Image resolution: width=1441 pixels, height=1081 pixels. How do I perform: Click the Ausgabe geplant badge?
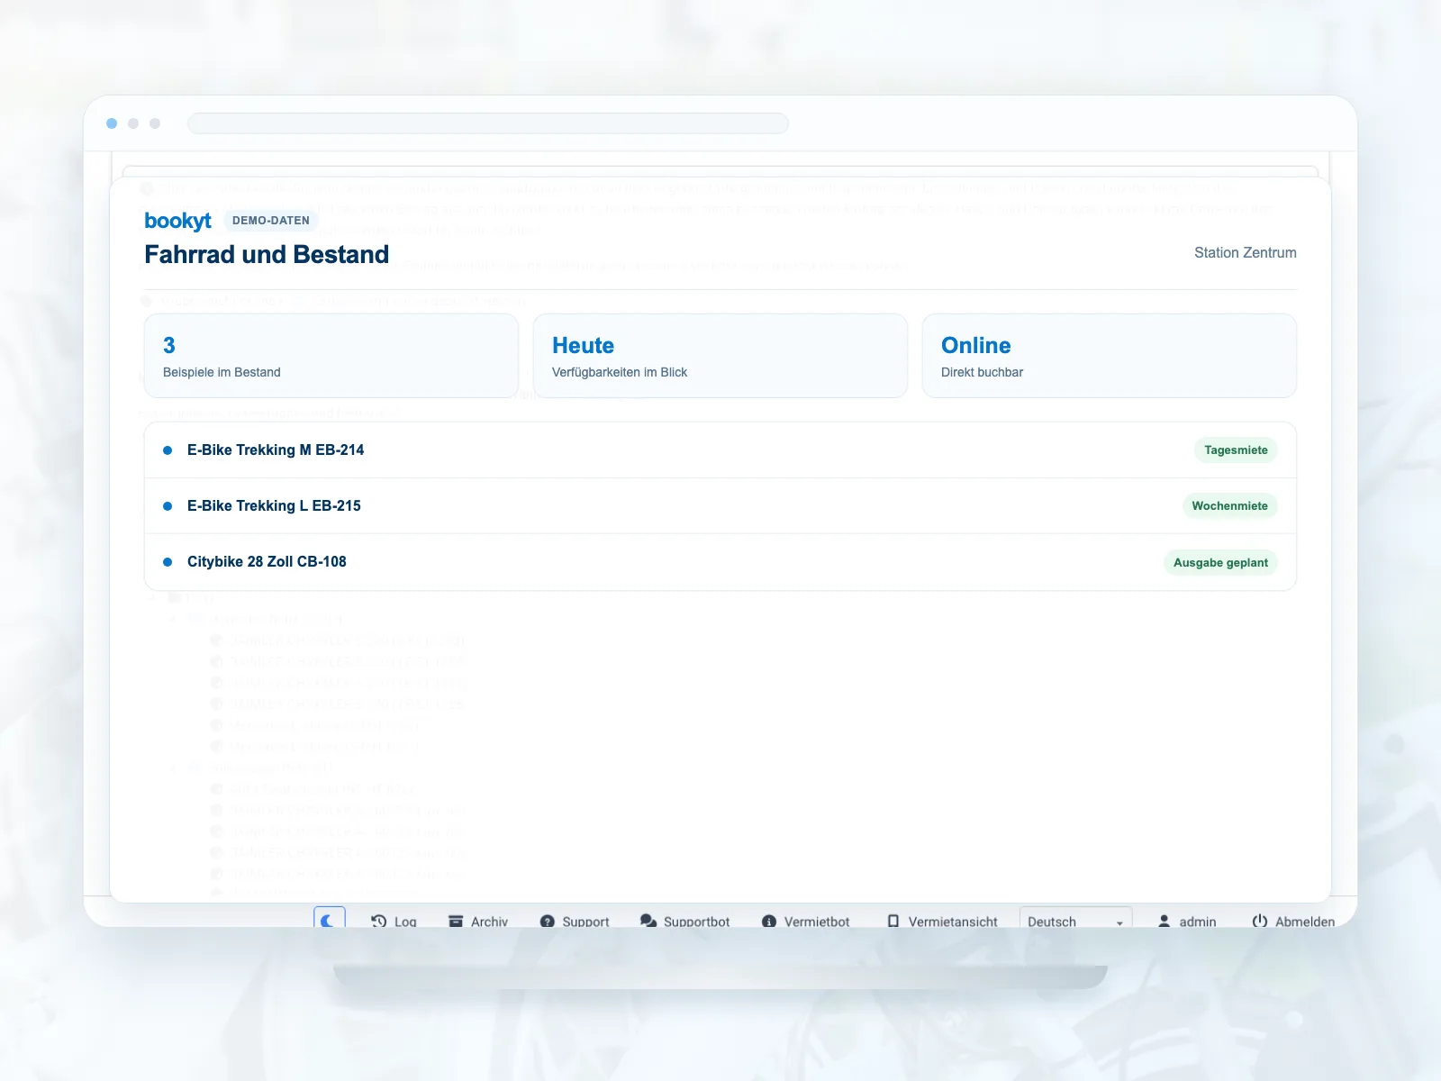(x=1220, y=563)
